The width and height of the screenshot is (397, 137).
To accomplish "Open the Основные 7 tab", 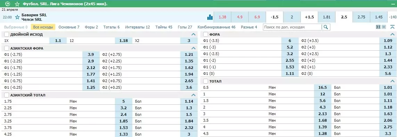I will coord(69,27).
